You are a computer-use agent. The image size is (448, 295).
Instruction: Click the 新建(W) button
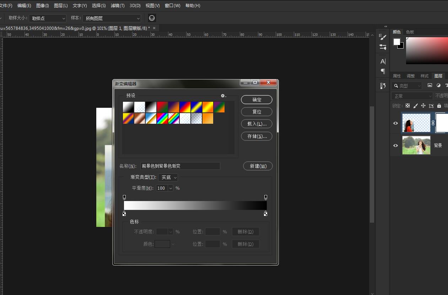(258, 166)
